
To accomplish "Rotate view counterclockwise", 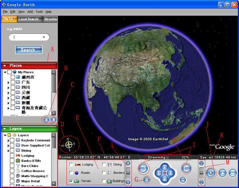I will [x=143, y=168].
